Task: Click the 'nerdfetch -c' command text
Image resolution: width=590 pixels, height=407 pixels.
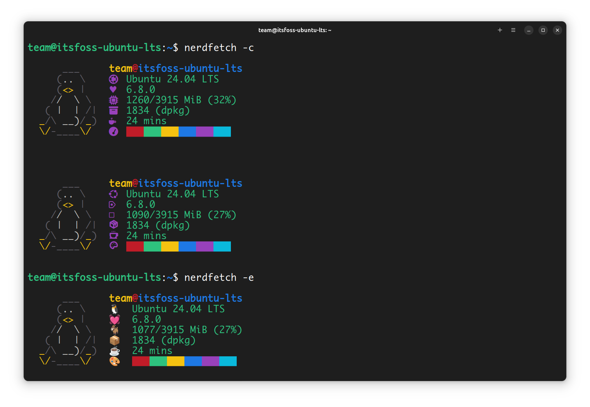Action: pyautogui.click(x=219, y=48)
